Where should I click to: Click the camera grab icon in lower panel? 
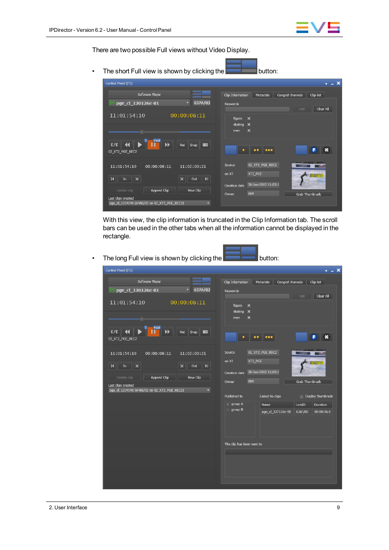206,332
